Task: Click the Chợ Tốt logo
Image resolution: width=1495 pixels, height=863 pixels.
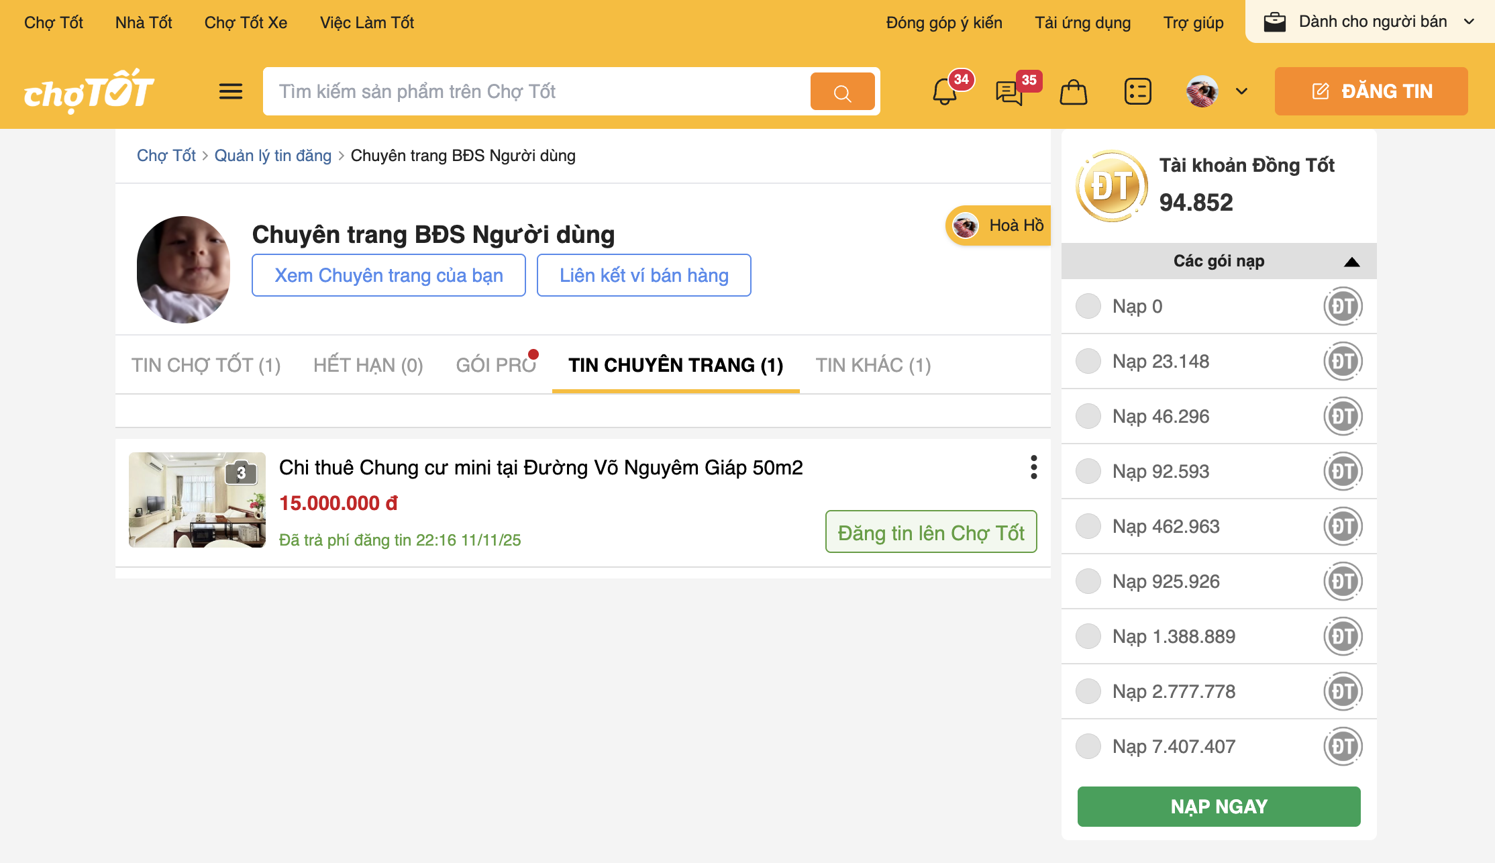Action: [89, 91]
